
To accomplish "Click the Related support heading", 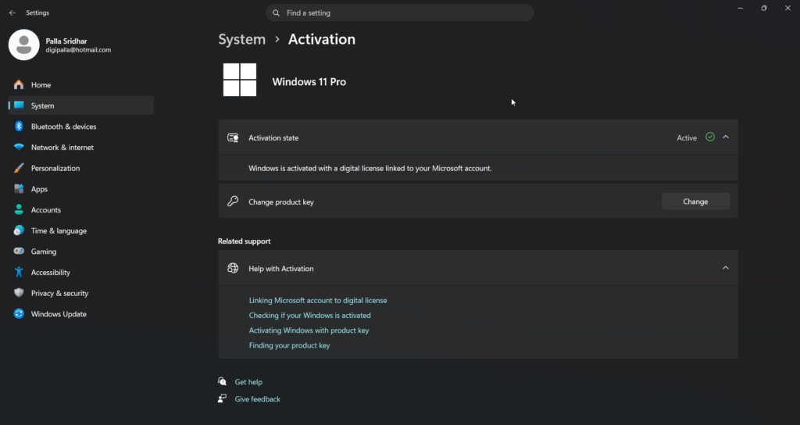I will 245,241.
